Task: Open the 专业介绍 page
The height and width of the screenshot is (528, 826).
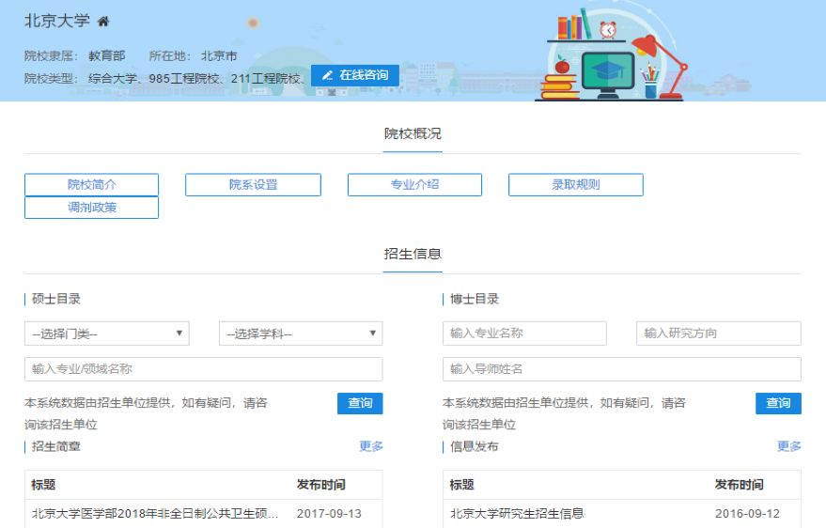Action: [414, 185]
